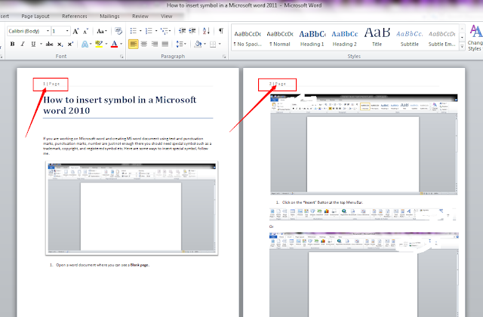Apply red font color
This screenshot has width=483, height=317.
114,44
